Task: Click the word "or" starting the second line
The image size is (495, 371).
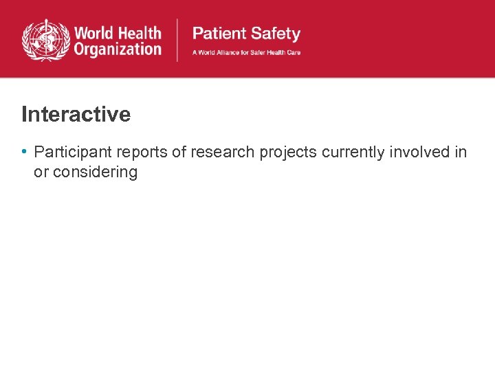Action: click(41, 172)
